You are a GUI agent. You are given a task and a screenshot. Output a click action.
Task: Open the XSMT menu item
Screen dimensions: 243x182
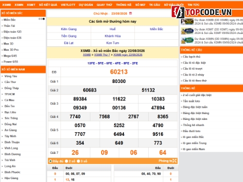(31, 5)
